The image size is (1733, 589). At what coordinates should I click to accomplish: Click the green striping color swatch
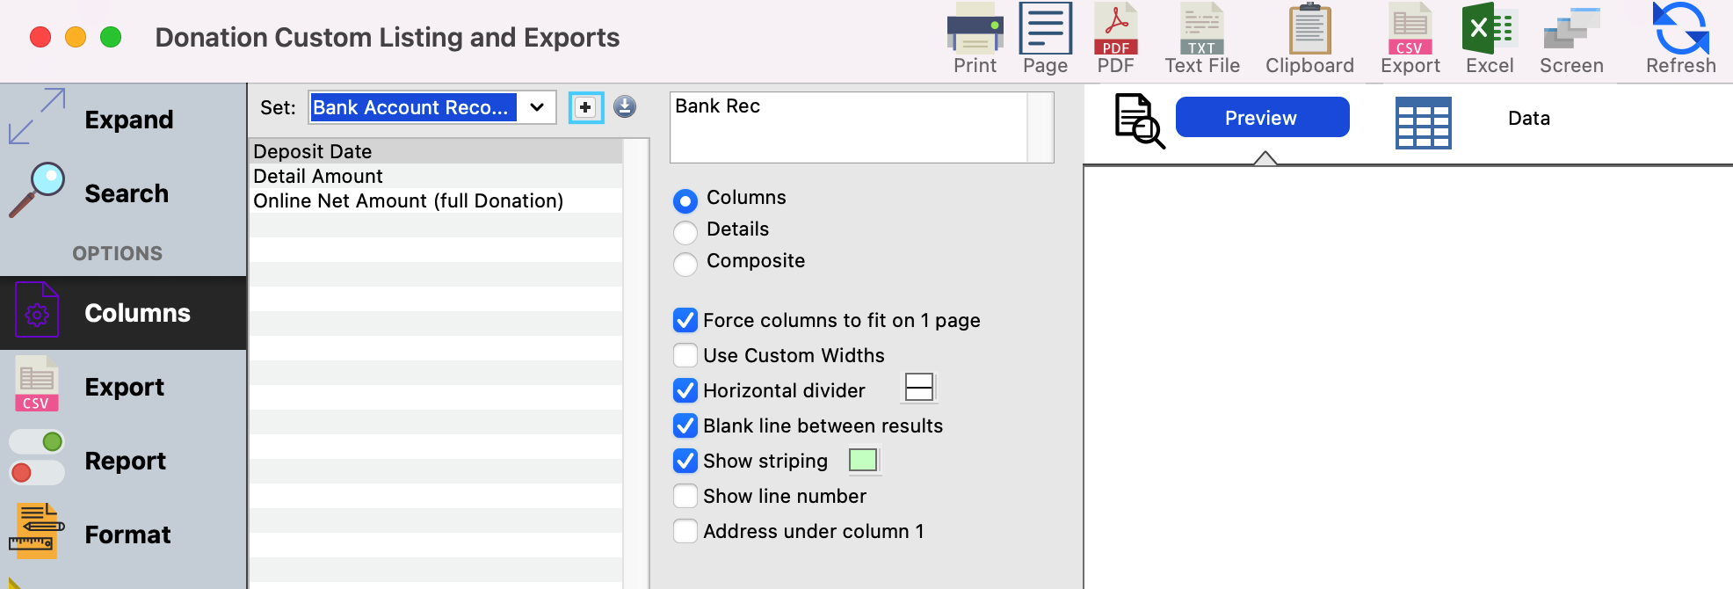click(863, 460)
